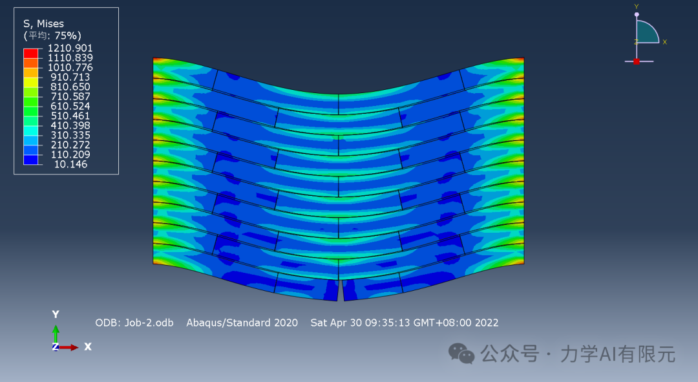Click the averaging 75% legend subtitle
Viewport: 698px width, 382px height.
(52, 36)
